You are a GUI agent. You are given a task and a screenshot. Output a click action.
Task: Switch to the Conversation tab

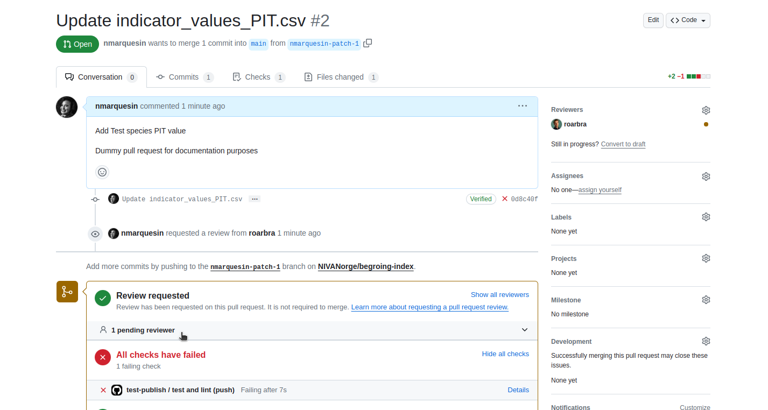pos(101,77)
